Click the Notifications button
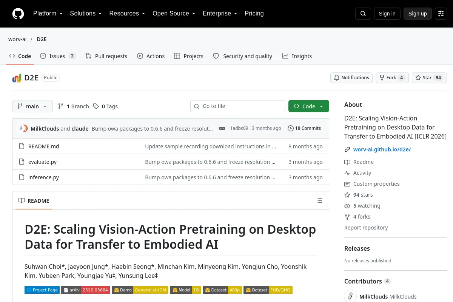The height and width of the screenshot is (302, 453). tap(351, 78)
